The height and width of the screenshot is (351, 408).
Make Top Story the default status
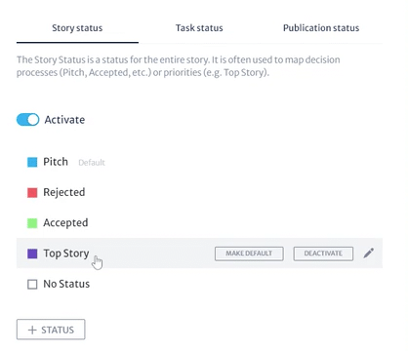(x=249, y=253)
